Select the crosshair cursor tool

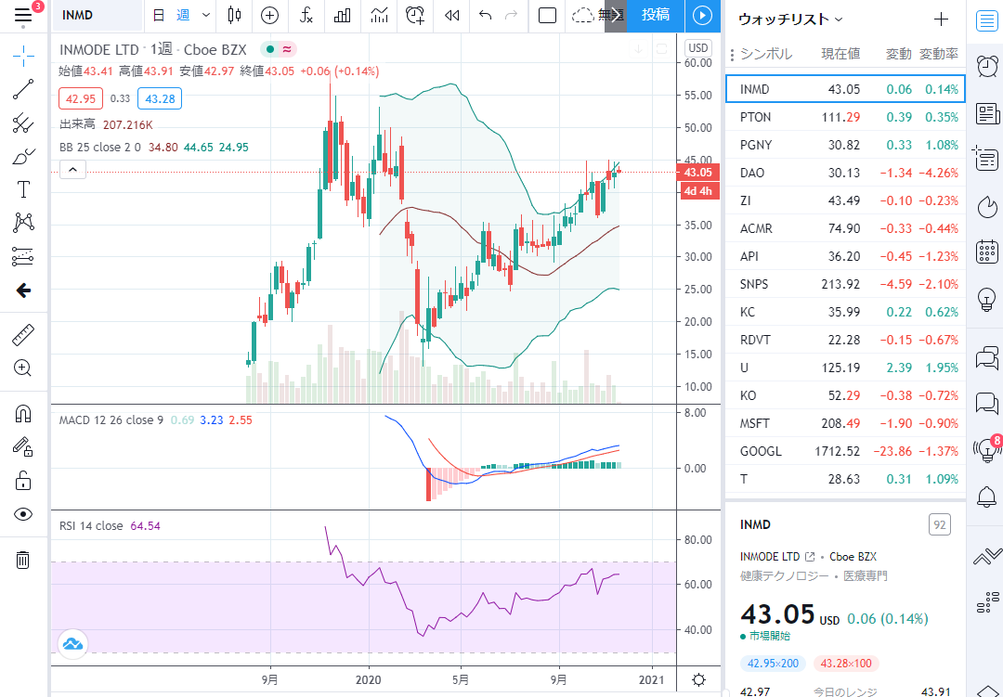(23, 57)
